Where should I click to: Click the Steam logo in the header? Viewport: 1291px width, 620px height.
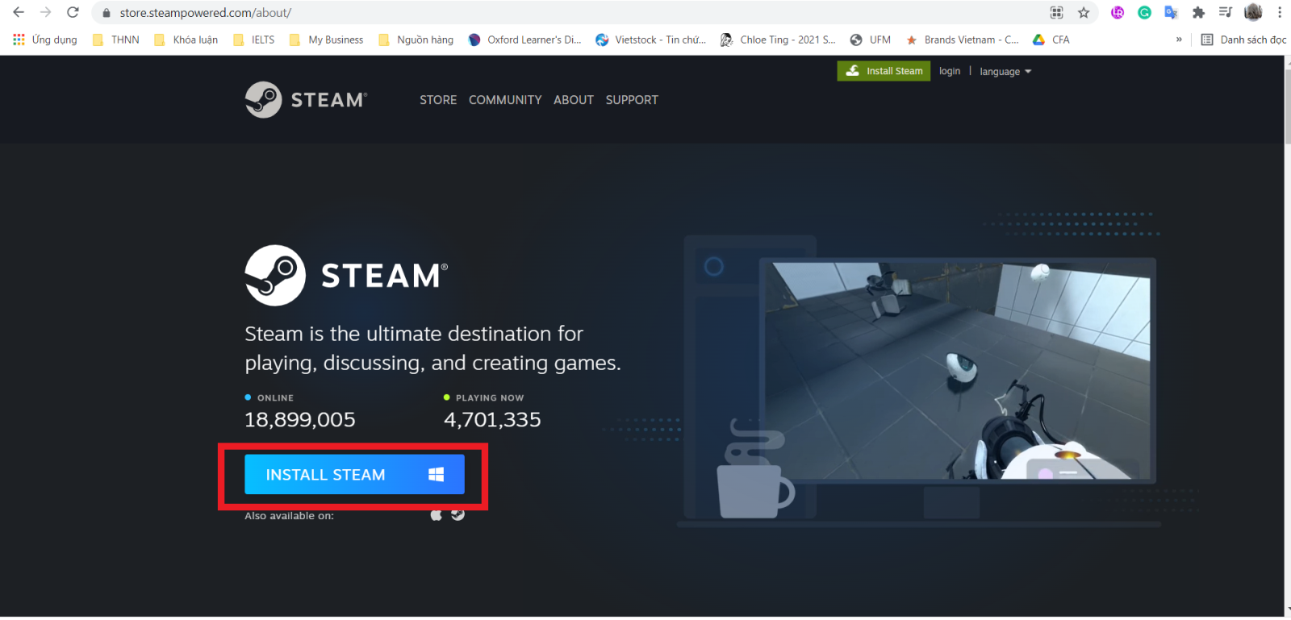307,100
